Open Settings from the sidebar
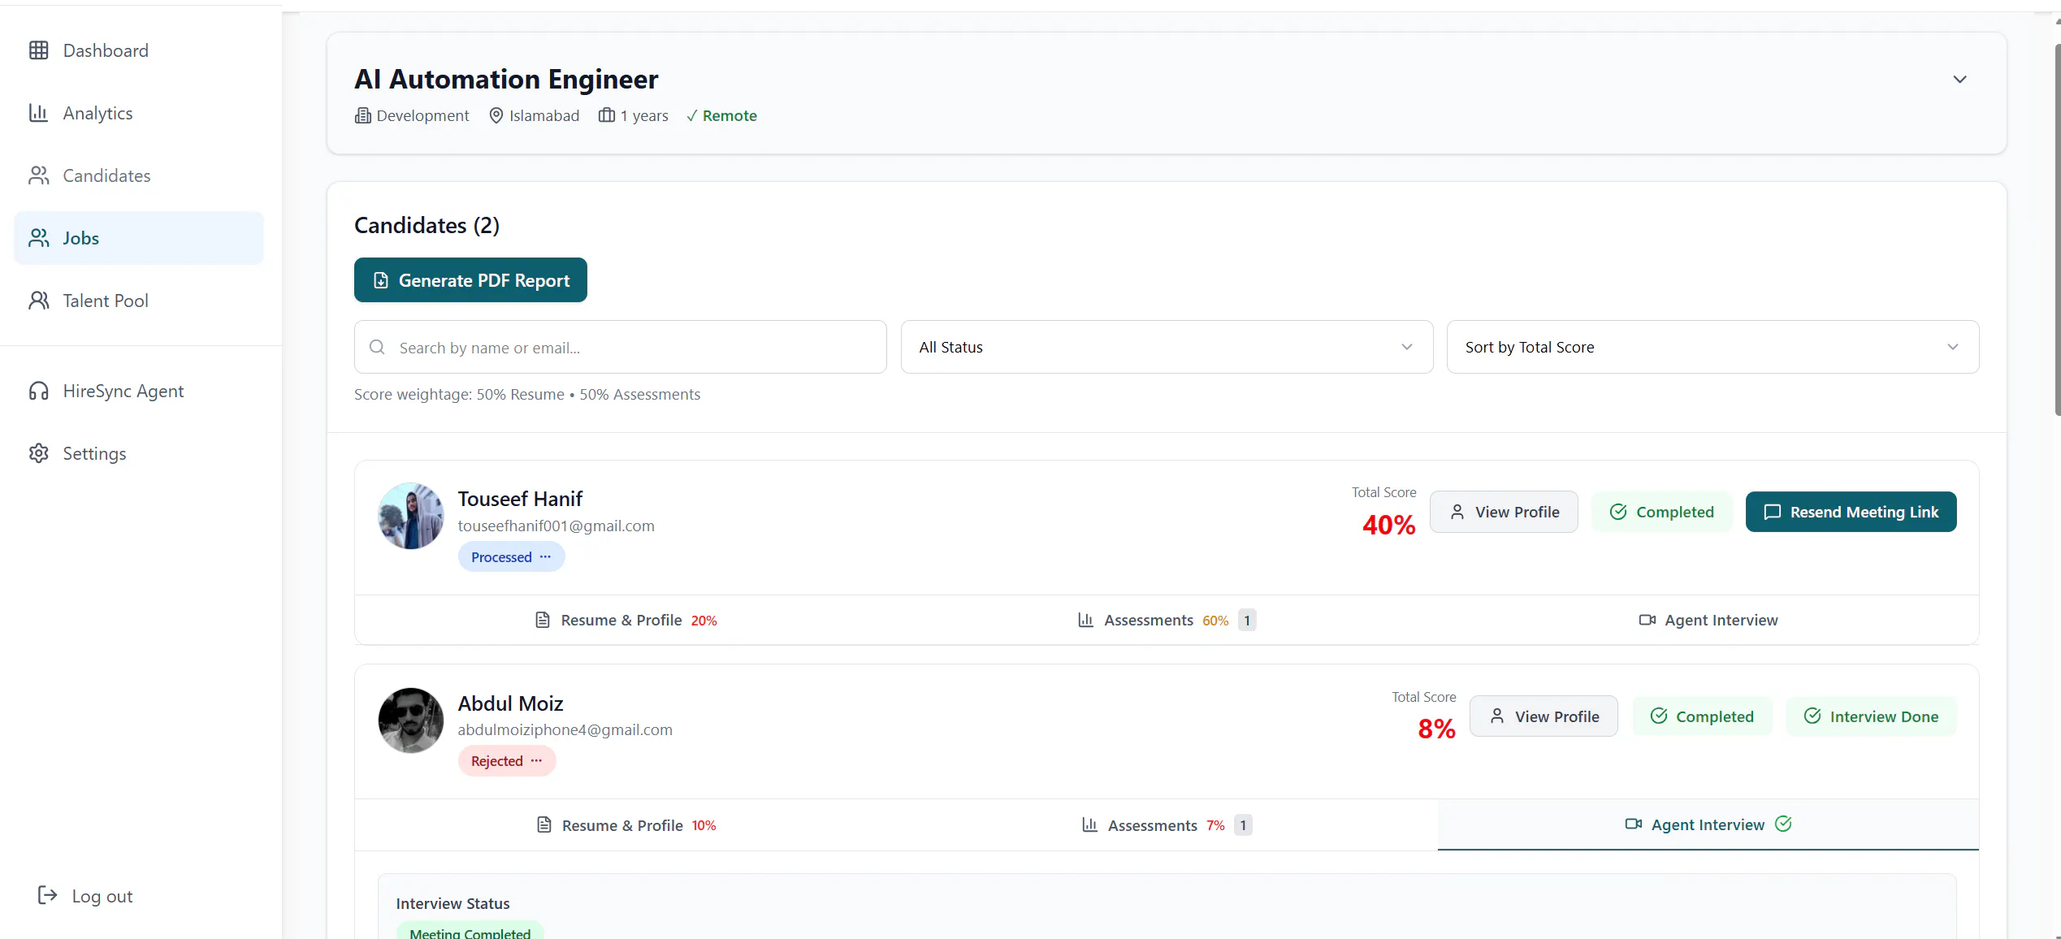This screenshot has width=2061, height=939. [x=139, y=453]
